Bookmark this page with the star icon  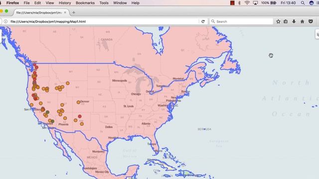(x=278, y=21)
